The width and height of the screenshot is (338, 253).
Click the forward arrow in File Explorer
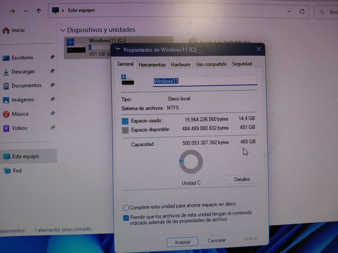[x=12, y=11]
